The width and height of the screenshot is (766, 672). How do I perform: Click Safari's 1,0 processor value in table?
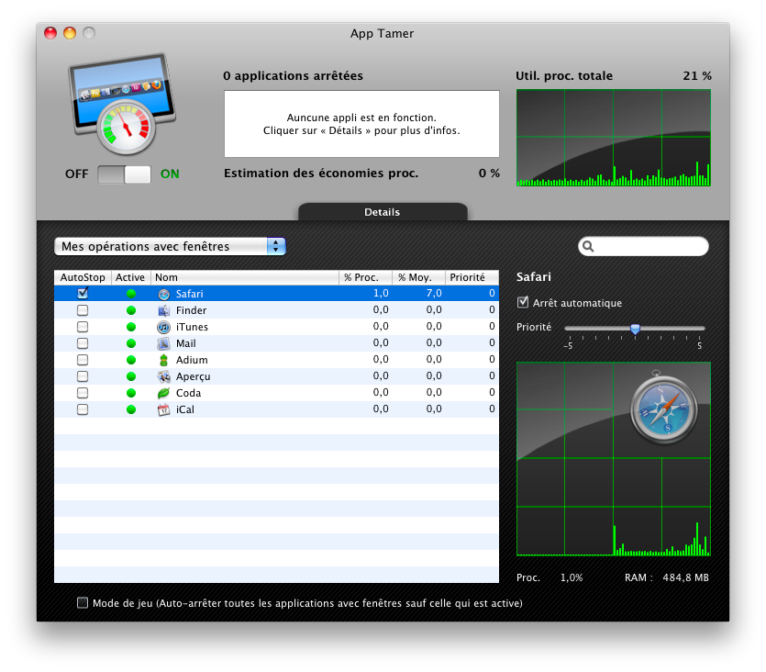pyautogui.click(x=381, y=293)
